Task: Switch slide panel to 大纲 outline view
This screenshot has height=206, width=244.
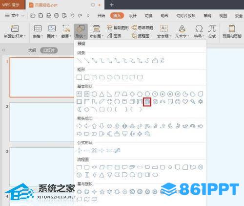Action: coord(32,50)
